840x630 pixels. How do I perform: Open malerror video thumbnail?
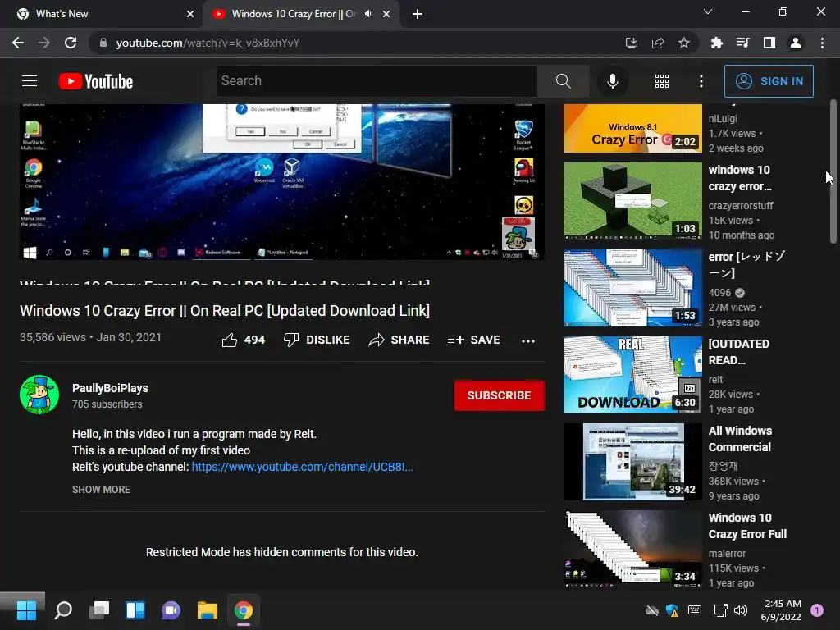pyautogui.click(x=632, y=549)
